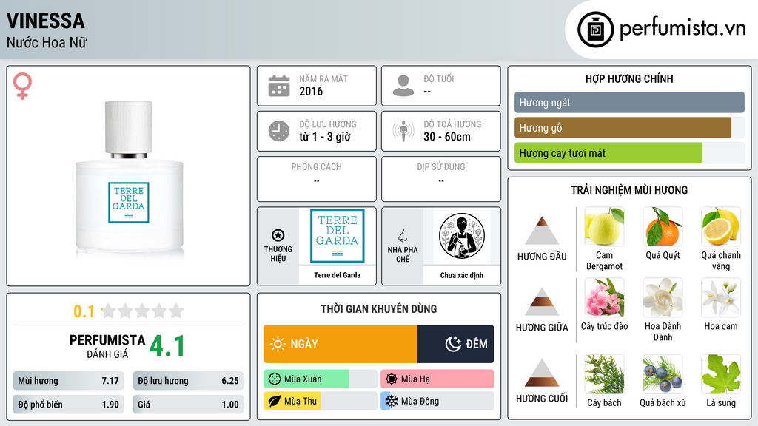Click the Trải nghiệm mùi hương heading
758x426 pixels.
[x=629, y=190]
